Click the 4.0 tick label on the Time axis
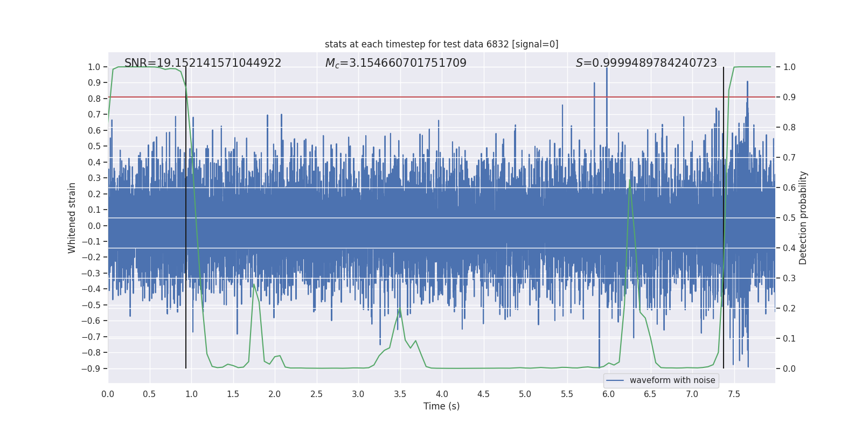This screenshot has width=862, height=431. [x=442, y=394]
